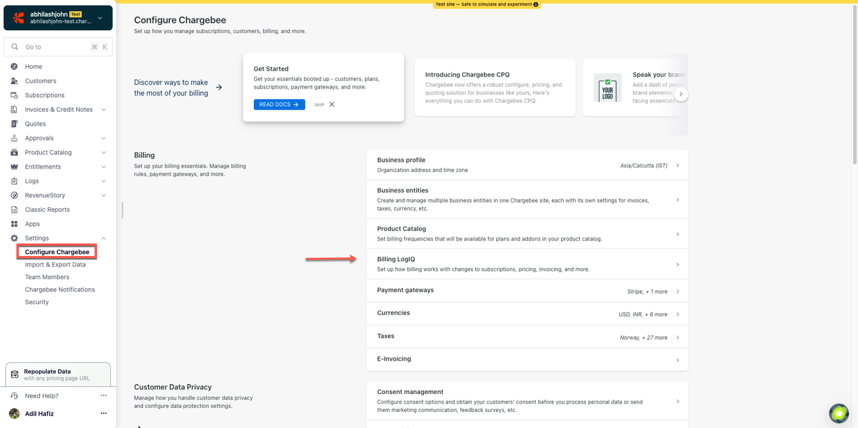Go to Customers page
This screenshot has height=428, width=858.
pyautogui.click(x=41, y=81)
